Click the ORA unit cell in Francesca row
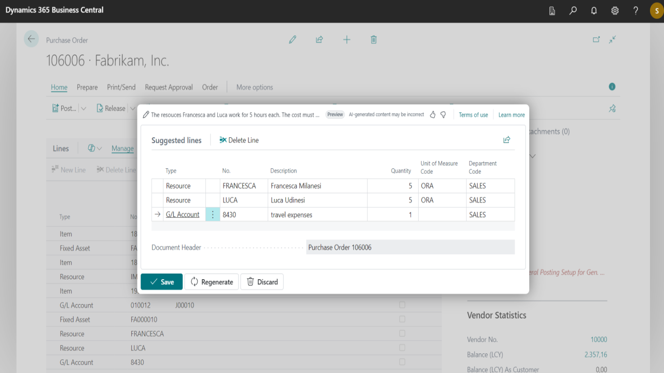This screenshot has width=664, height=373. (x=442, y=185)
